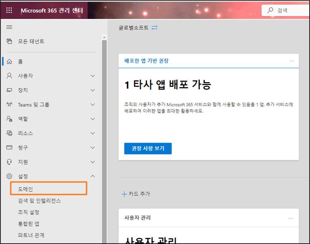Collapse navigation with the hamburger menu icon

pyautogui.click(x=9, y=27)
